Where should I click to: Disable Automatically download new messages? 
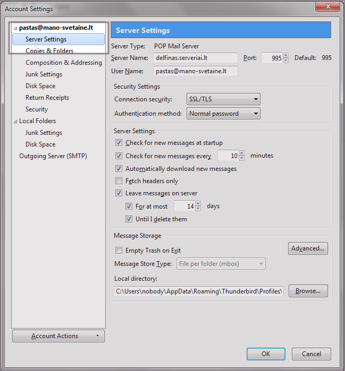pyautogui.click(x=119, y=169)
